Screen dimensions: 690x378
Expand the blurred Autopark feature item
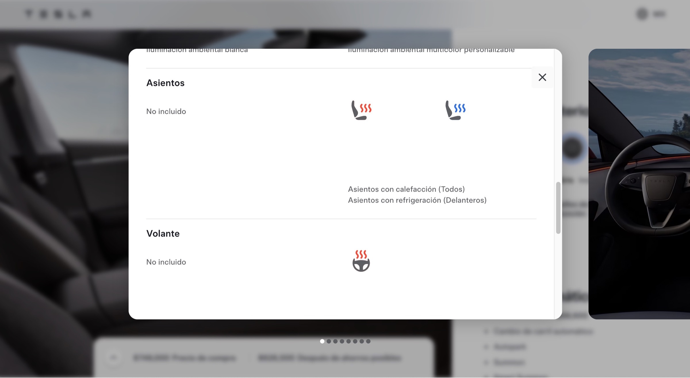click(x=506, y=347)
